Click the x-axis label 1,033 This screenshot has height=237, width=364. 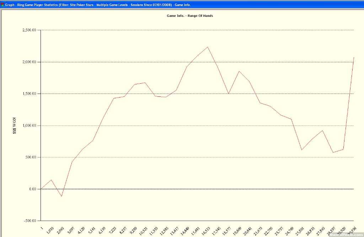[x=50, y=230]
